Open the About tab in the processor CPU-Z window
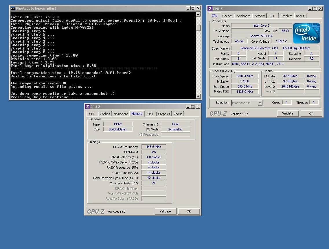Image resolution: width=329 pixels, height=249 pixels. (300, 16)
